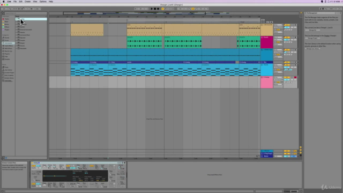Open the View menu
Viewport: 343px width, 193px height.
35,2
